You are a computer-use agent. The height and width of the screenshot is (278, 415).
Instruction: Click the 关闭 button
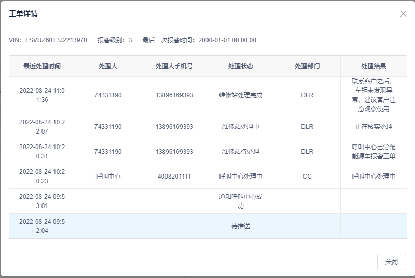(391, 262)
